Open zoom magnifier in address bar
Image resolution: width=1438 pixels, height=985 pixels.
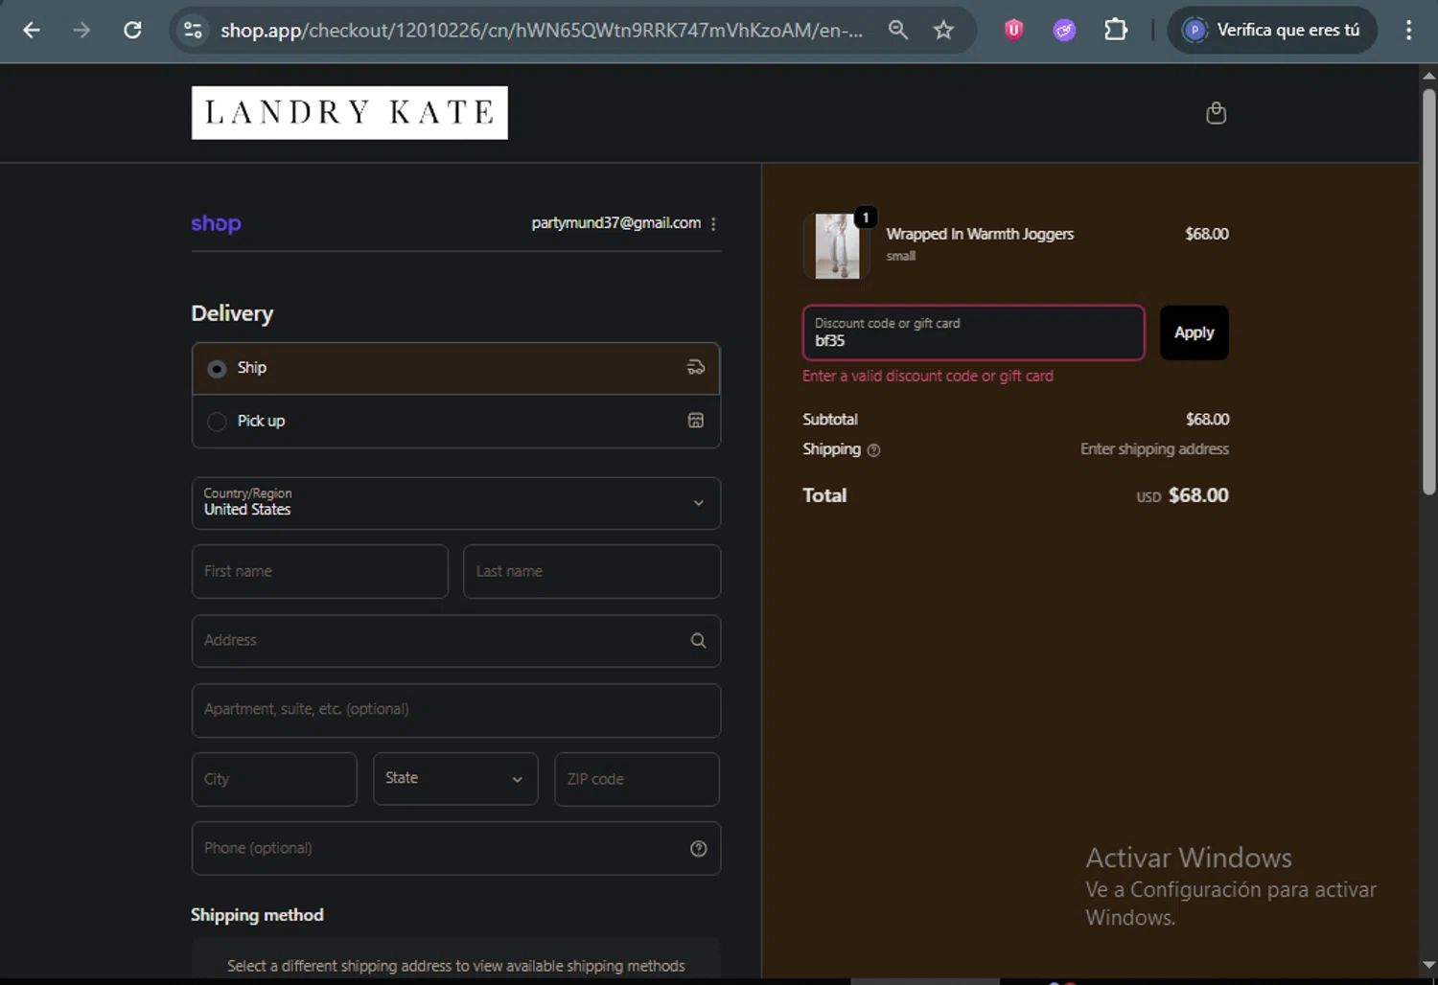[897, 30]
